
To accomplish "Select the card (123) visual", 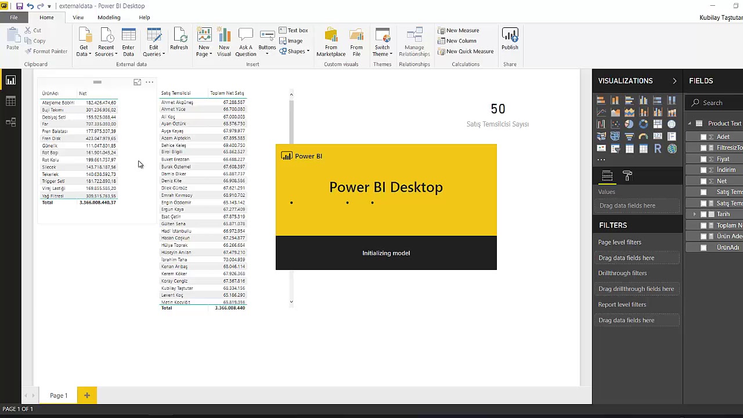I will [x=658, y=136].
